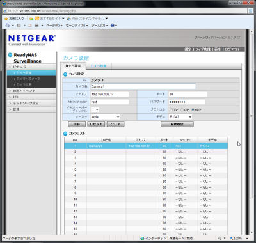Click the zoom magnifier icon in status bar

pos(232,238)
